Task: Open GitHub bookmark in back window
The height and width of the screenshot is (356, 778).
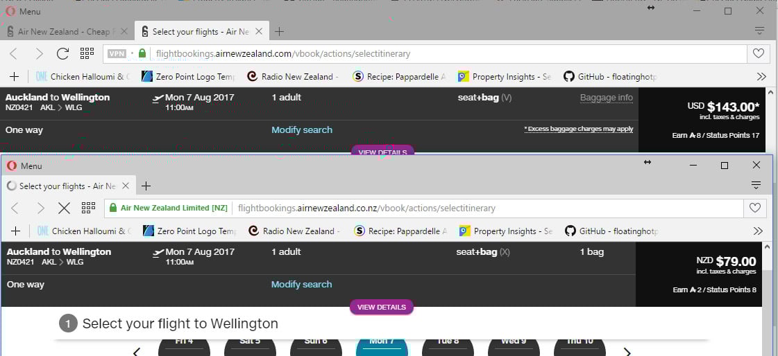Action: (x=610, y=77)
